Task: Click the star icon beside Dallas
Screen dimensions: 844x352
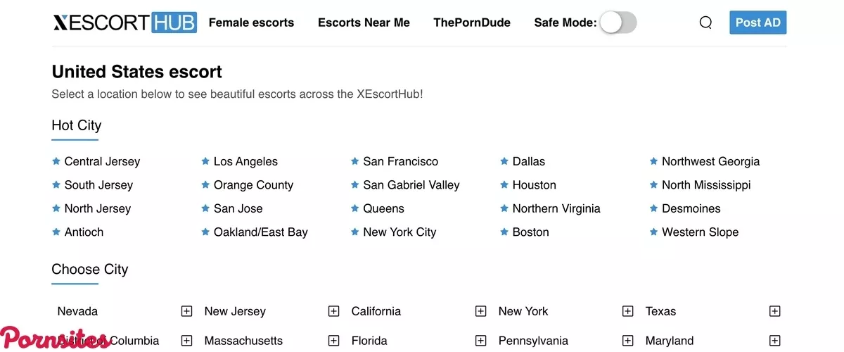Action: pos(504,161)
